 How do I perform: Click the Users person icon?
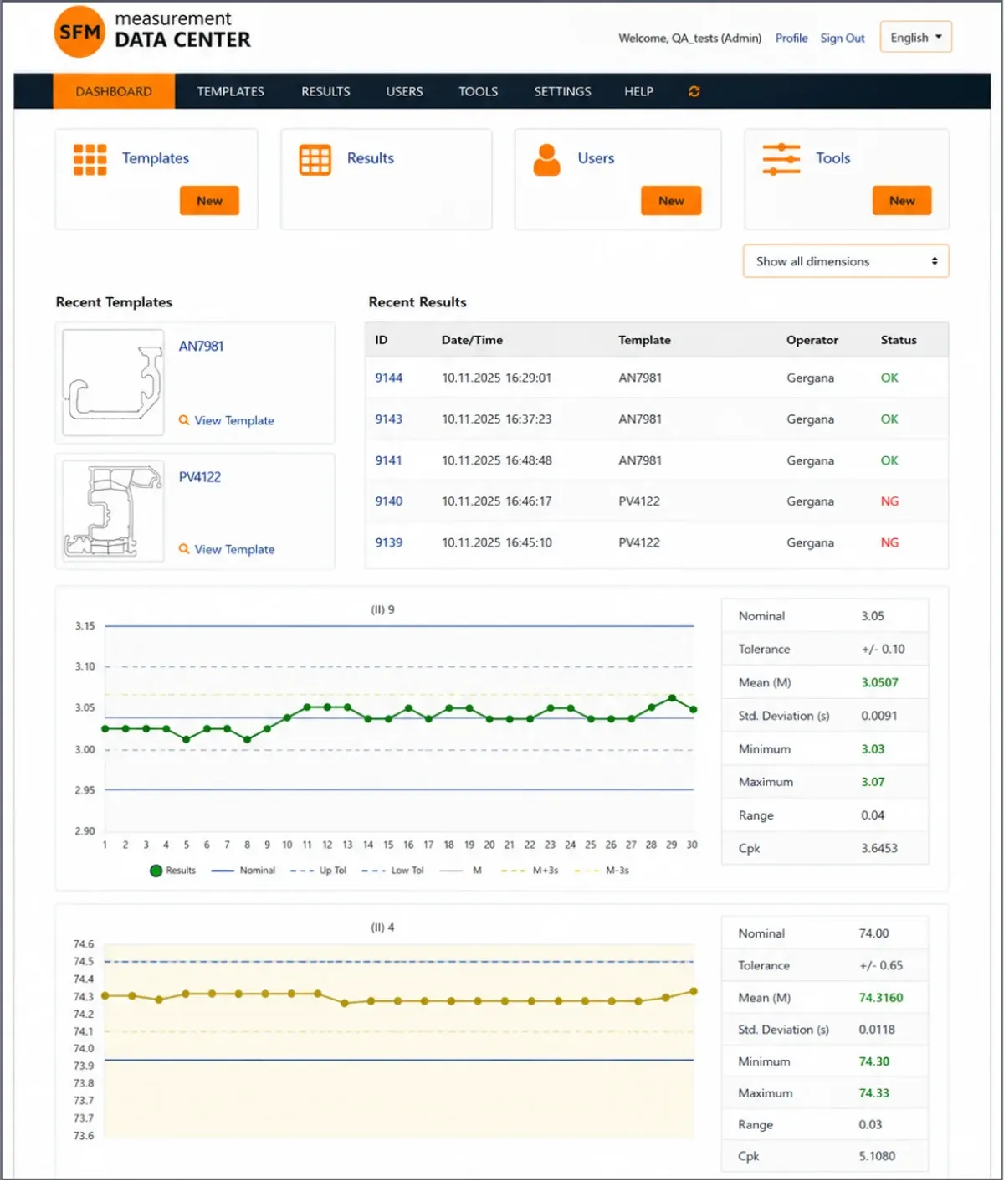point(546,159)
